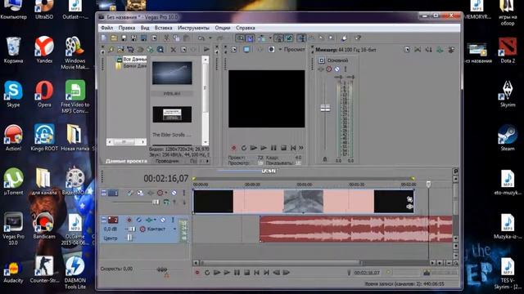Mute the video track 1
This screenshot has height=294, width=524.
(174, 193)
